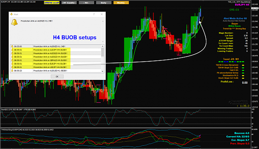The width and height of the screenshot is (259, 149).
Task: Click the green 095:03 timer text
Action: click(x=234, y=10)
